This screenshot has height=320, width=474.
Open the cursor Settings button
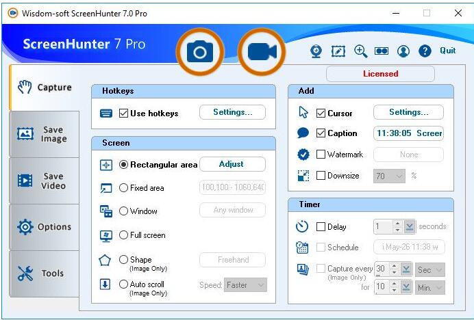(x=409, y=112)
